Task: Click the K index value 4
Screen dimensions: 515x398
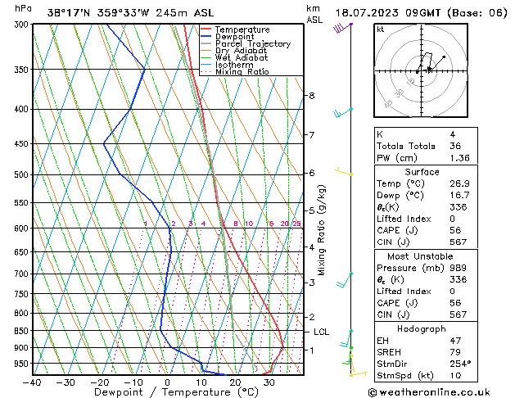Action: pyautogui.click(x=453, y=134)
